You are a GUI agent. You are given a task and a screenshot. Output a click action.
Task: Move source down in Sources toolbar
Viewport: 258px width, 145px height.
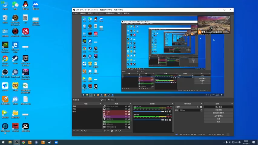(120, 131)
